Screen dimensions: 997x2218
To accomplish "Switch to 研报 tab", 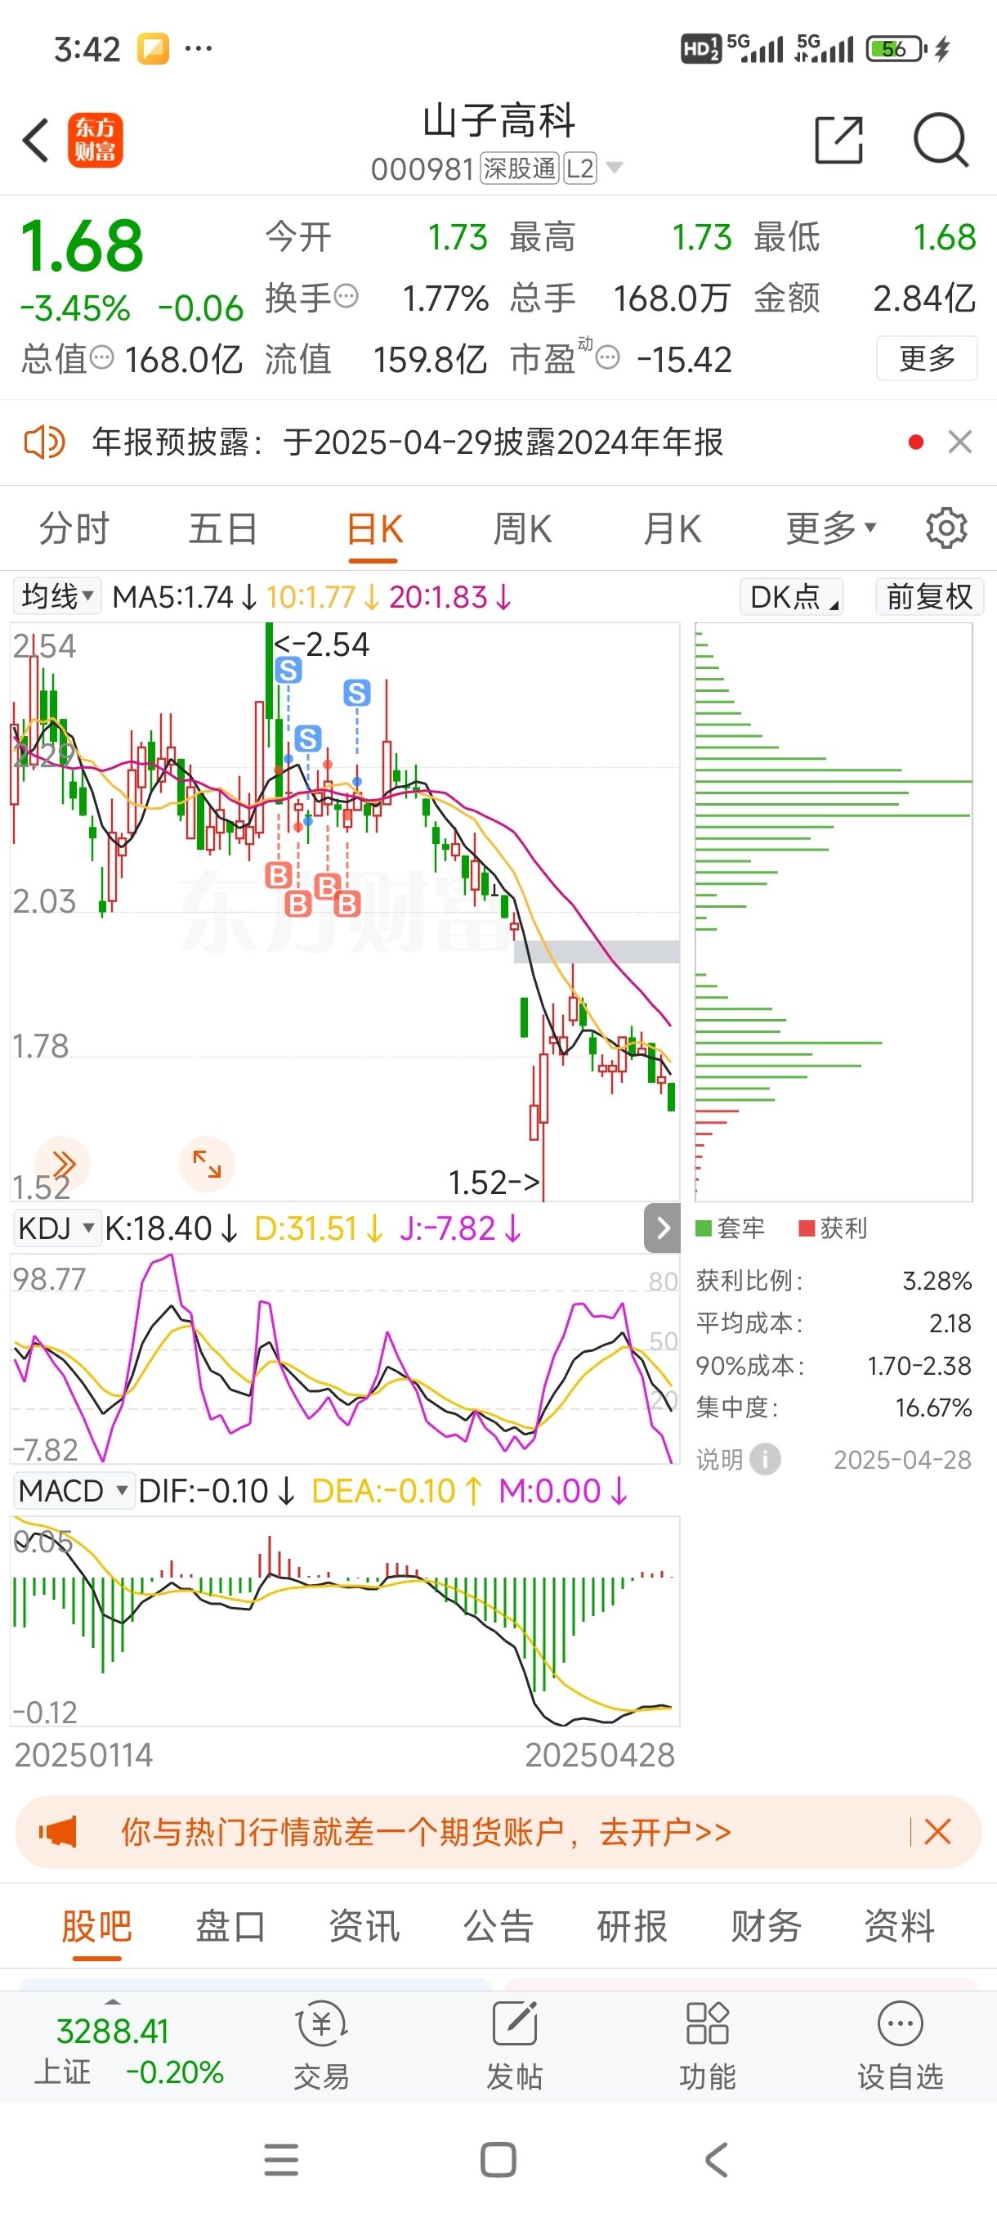I will [633, 1926].
